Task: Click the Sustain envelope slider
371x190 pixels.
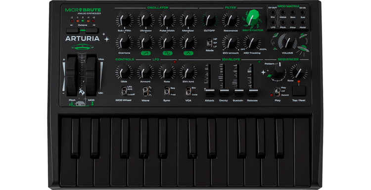Action: click(238, 92)
